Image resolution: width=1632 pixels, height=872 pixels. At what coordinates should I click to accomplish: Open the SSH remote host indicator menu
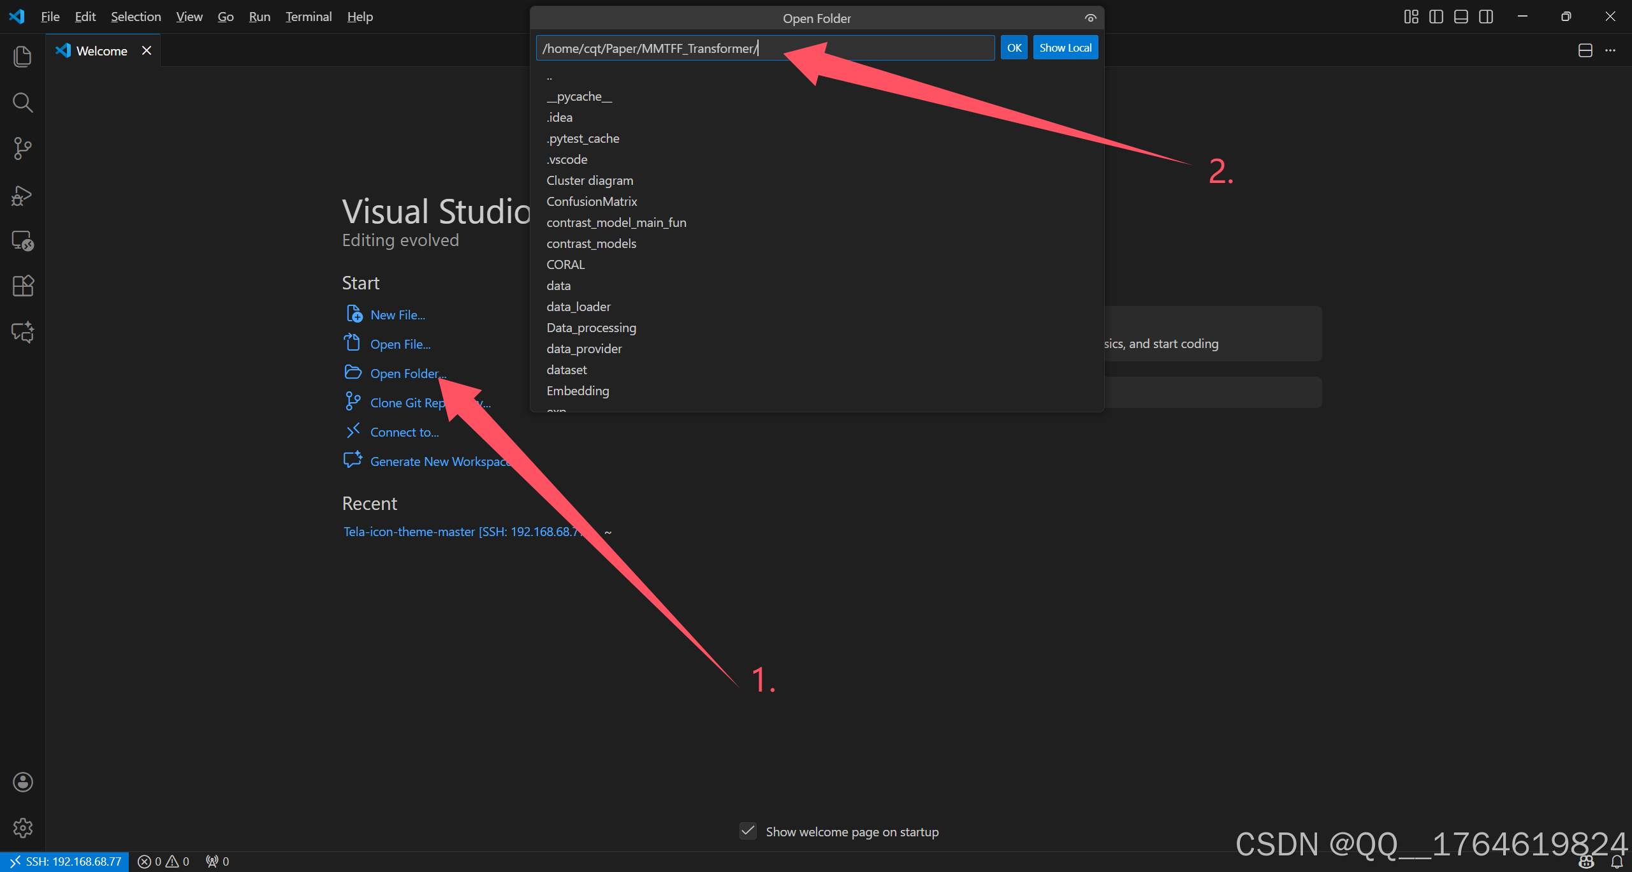click(65, 861)
